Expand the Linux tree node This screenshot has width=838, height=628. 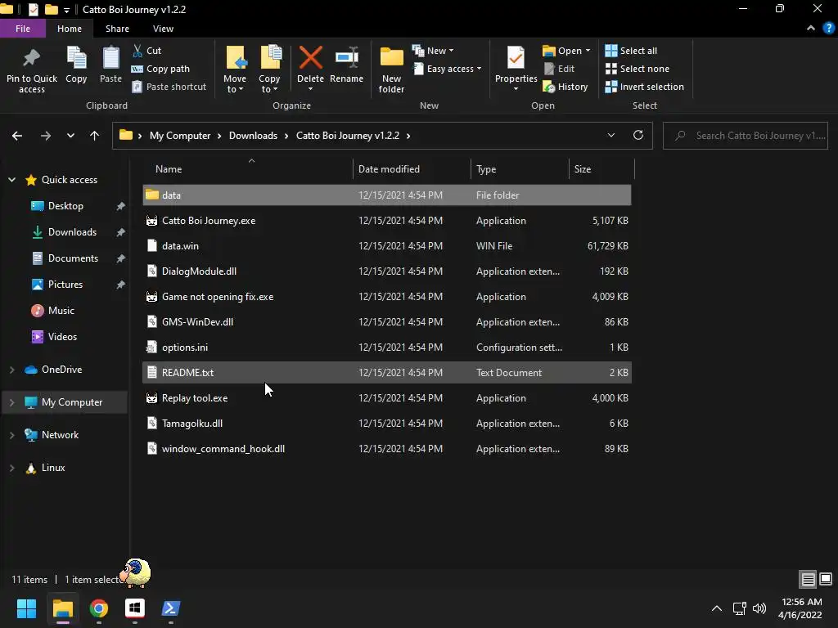pyautogui.click(x=11, y=468)
